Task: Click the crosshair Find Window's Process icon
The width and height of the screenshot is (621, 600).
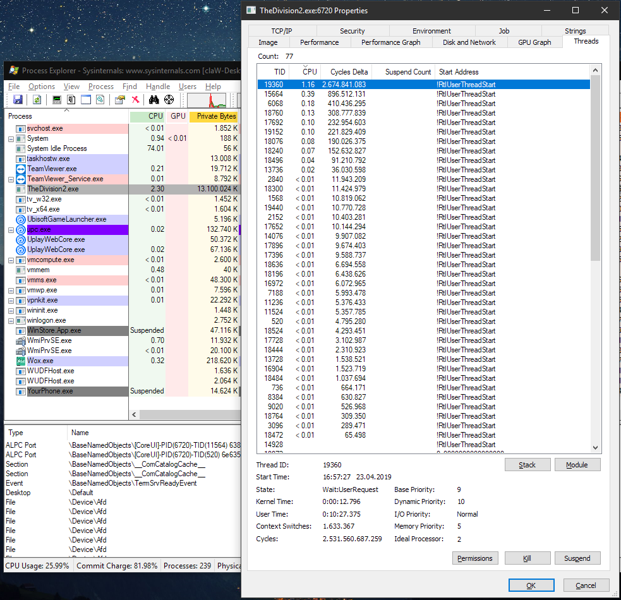Action: [x=169, y=100]
